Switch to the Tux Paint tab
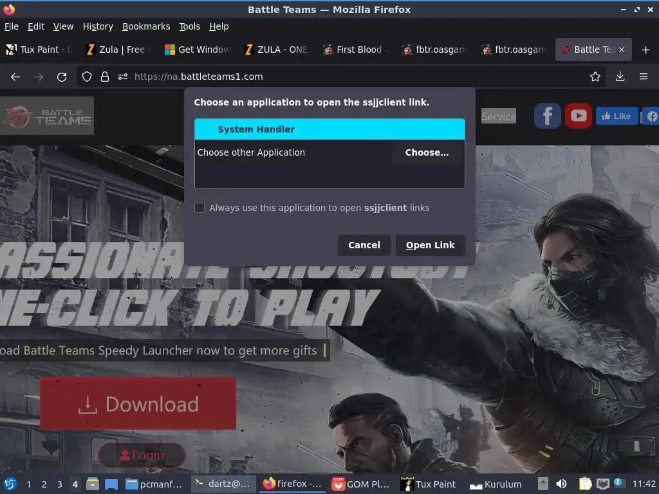The image size is (659, 494). pyautogui.click(x=39, y=50)
